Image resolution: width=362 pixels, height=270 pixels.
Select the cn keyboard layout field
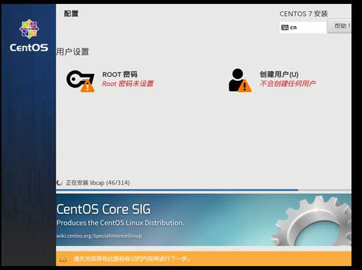(303, 27)
